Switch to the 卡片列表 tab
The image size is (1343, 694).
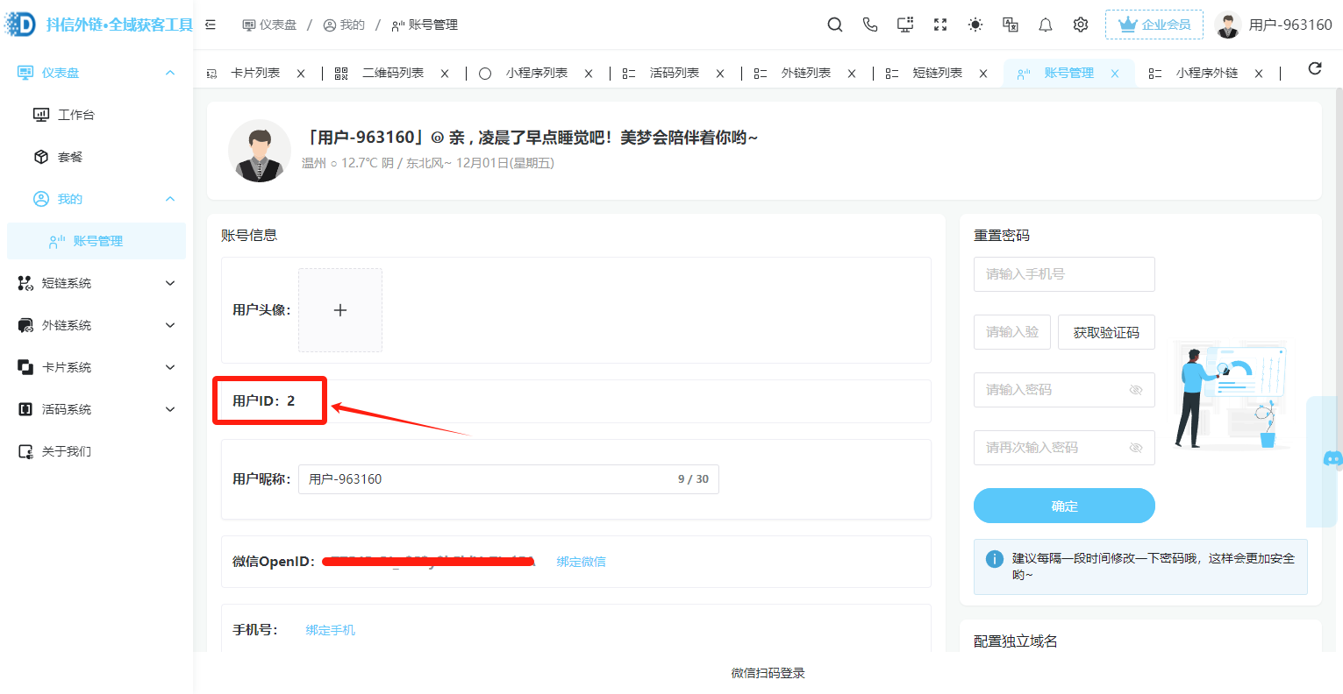(255, 73)
